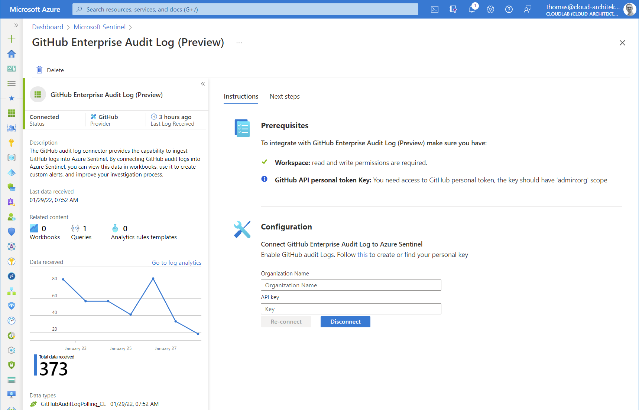Switch to the Instructions tab

pyautogui.click(x=241, y=96)
